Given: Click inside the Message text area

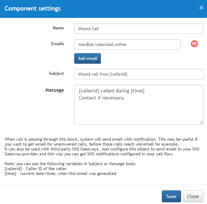Looking at the screenshot, I should [139, 105].
